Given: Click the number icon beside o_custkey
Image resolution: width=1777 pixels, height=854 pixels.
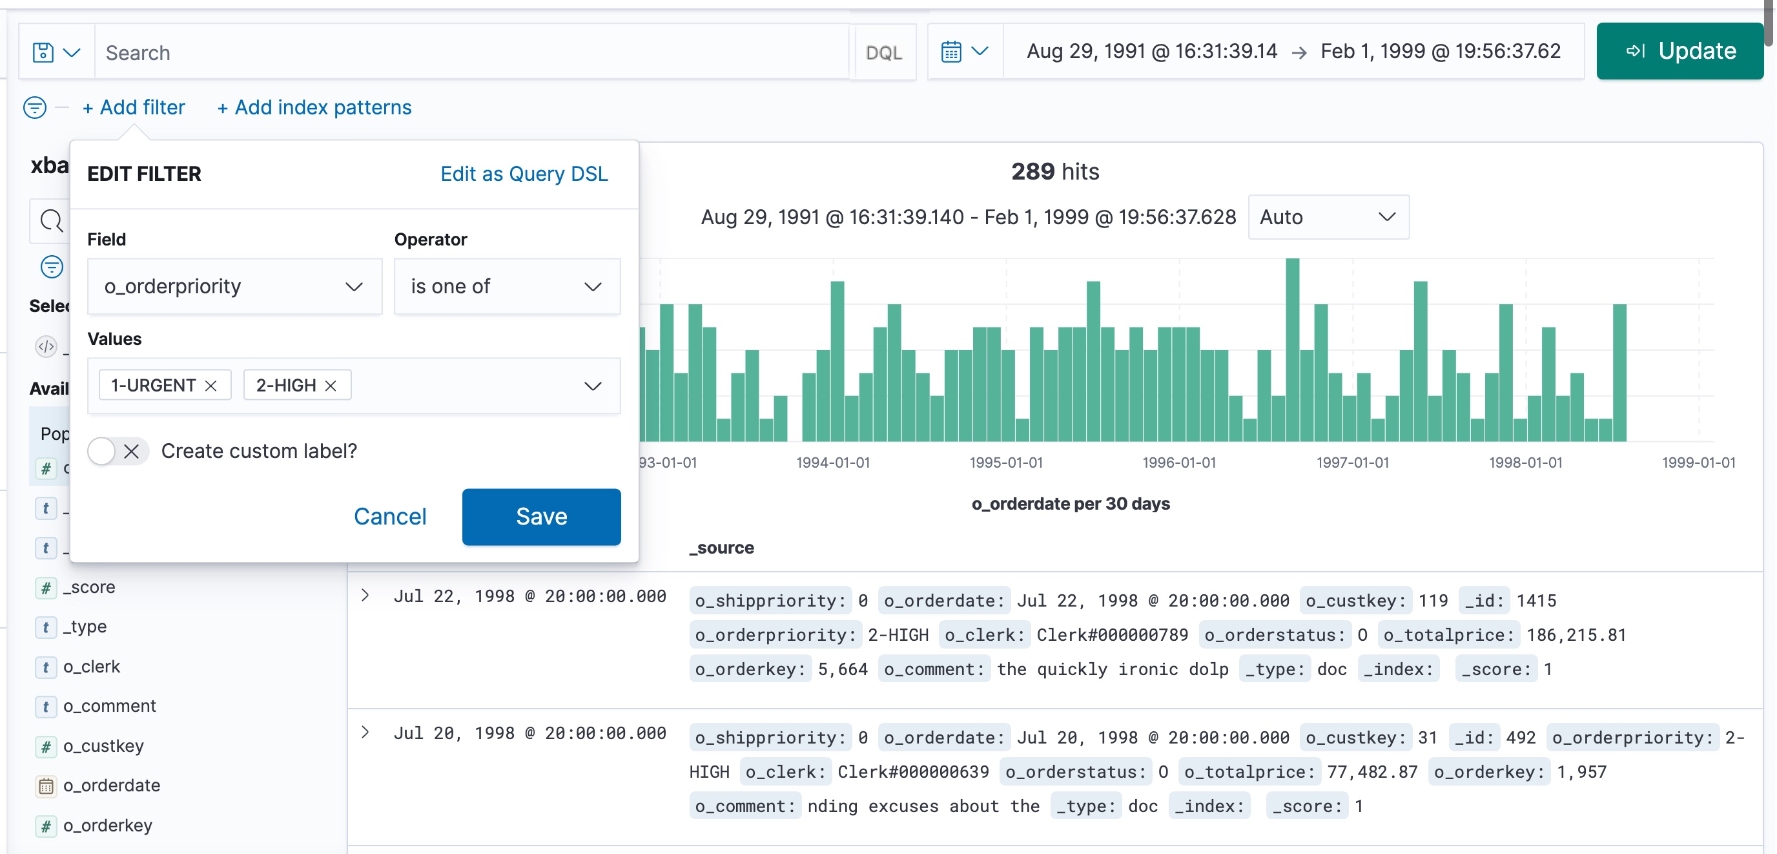Looking at the screenshot, I should pyautogui.click(x=46, y=746).
